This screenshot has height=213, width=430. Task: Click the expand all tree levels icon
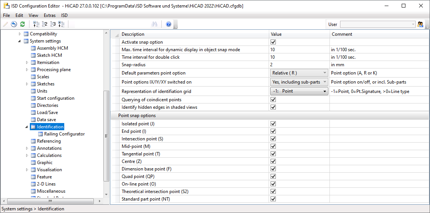pos(61,24)
